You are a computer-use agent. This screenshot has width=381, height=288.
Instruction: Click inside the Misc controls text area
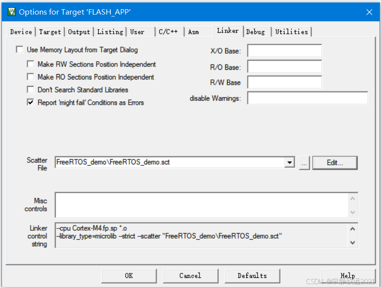point(202,205)
